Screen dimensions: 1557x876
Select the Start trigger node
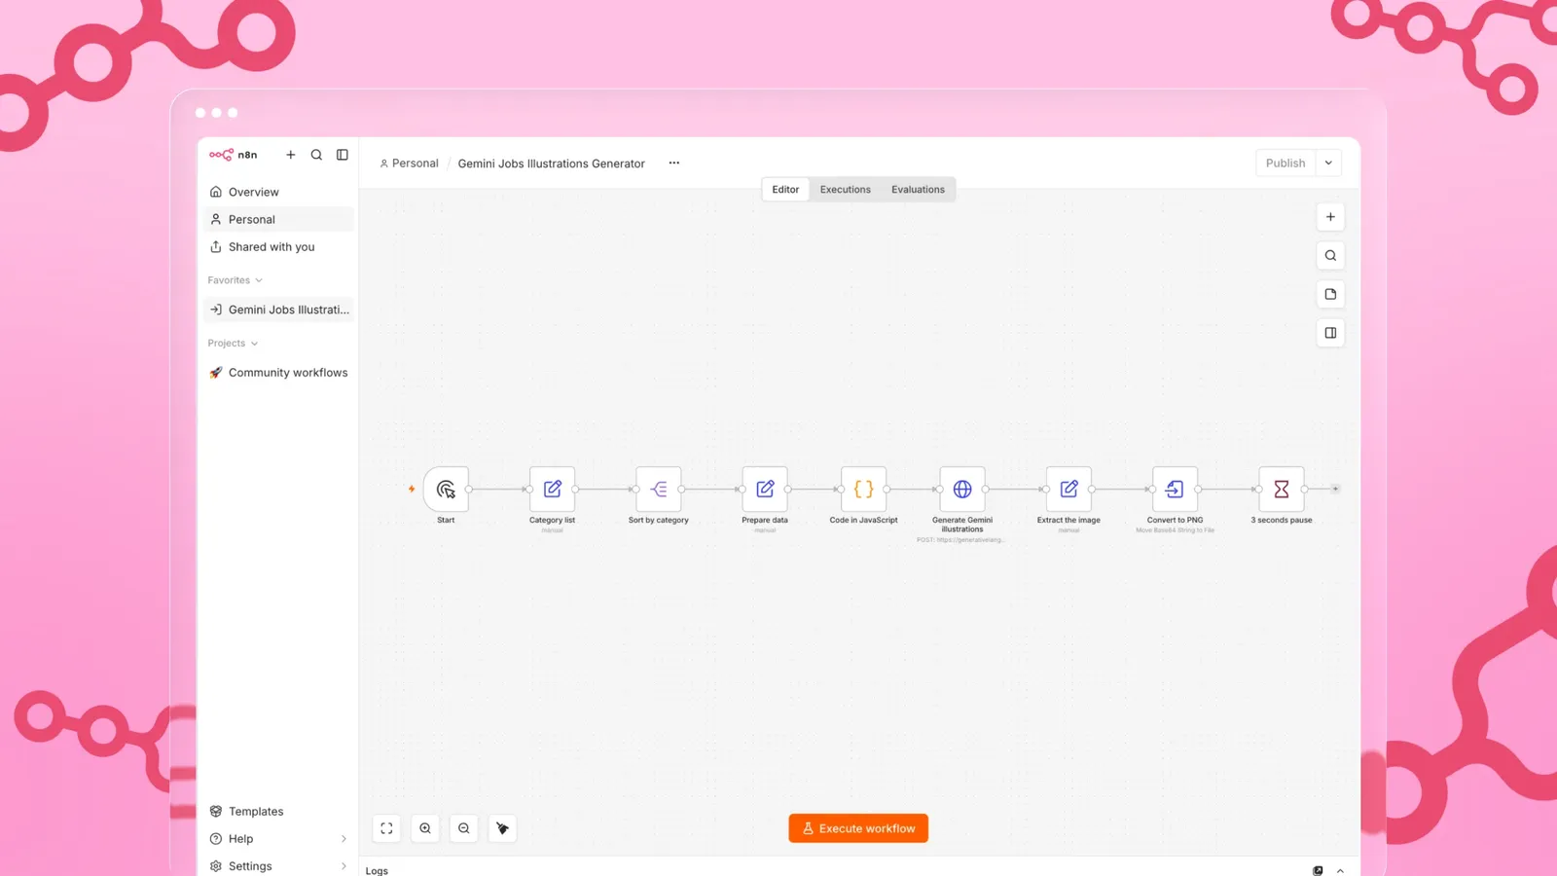tap(446, 489)
